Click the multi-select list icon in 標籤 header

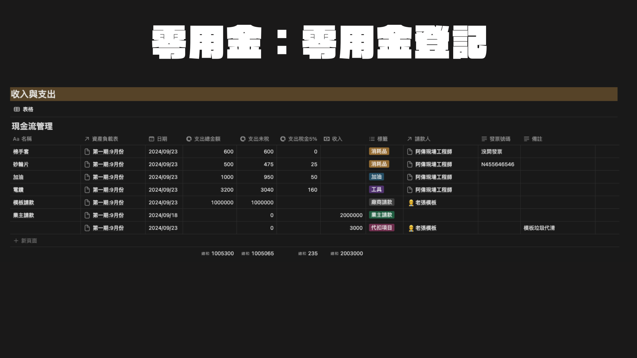pos(372,139)
